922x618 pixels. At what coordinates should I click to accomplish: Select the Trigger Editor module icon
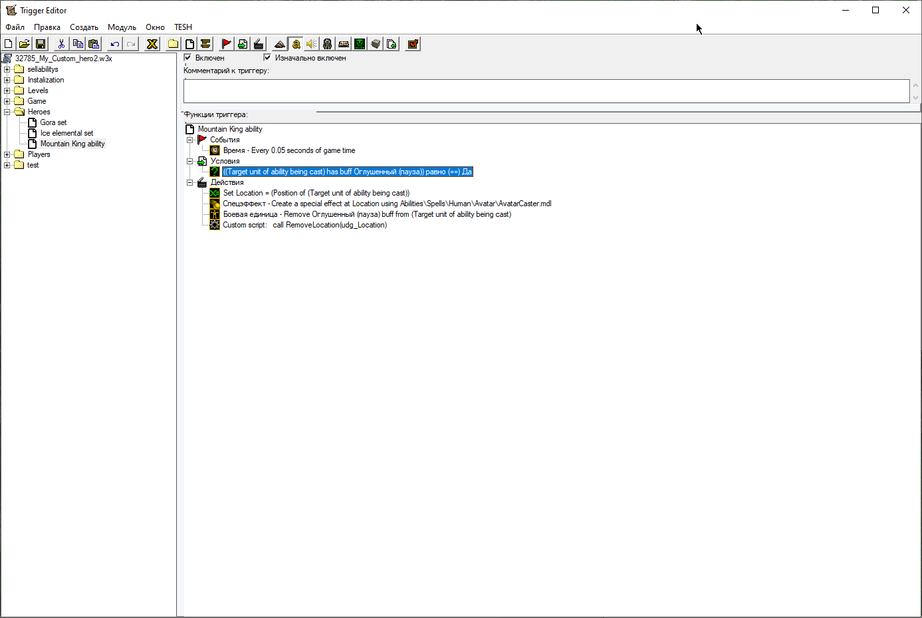point(296,44)
